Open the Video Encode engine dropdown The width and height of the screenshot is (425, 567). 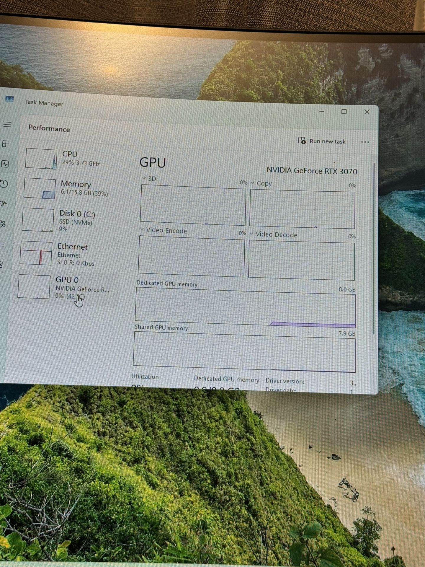coord(142,229)
